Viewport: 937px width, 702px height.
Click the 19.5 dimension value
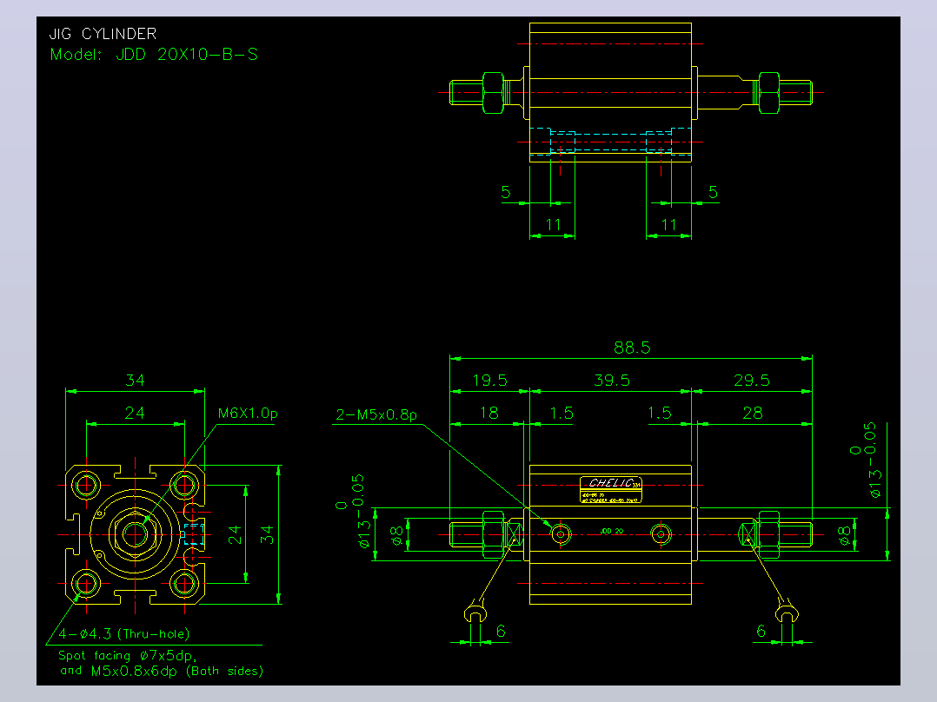(x=489, y=380)
